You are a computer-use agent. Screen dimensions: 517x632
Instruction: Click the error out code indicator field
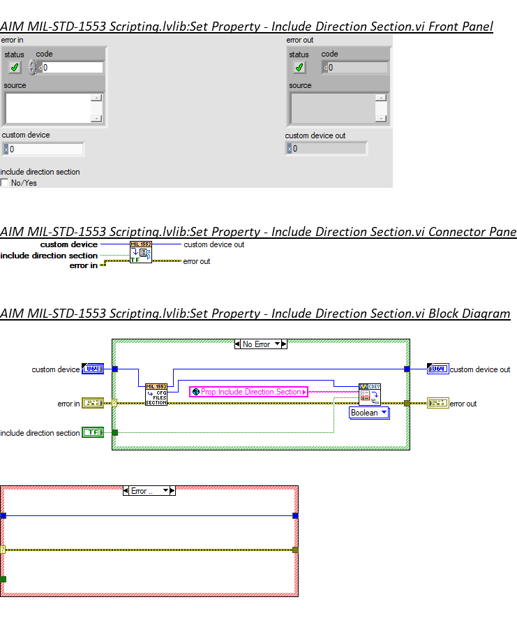pos(354,67)
